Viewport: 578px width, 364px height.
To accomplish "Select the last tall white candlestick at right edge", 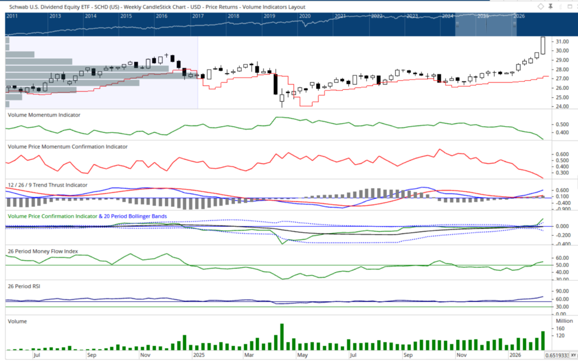I will pos(543,46).
